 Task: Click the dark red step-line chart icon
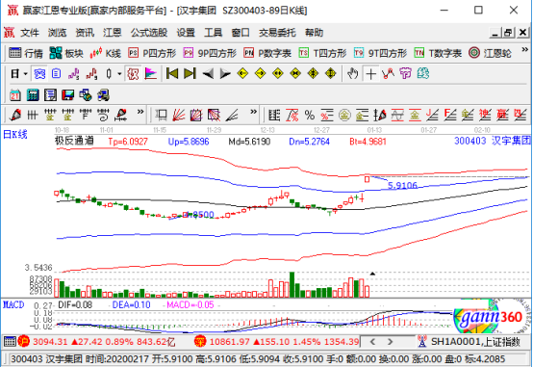point(91,73)
